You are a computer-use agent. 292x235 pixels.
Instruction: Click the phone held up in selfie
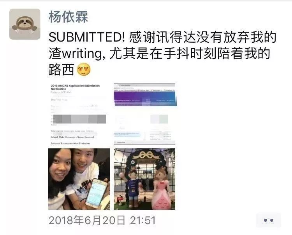pyautogui.click(x=97, y=193)
